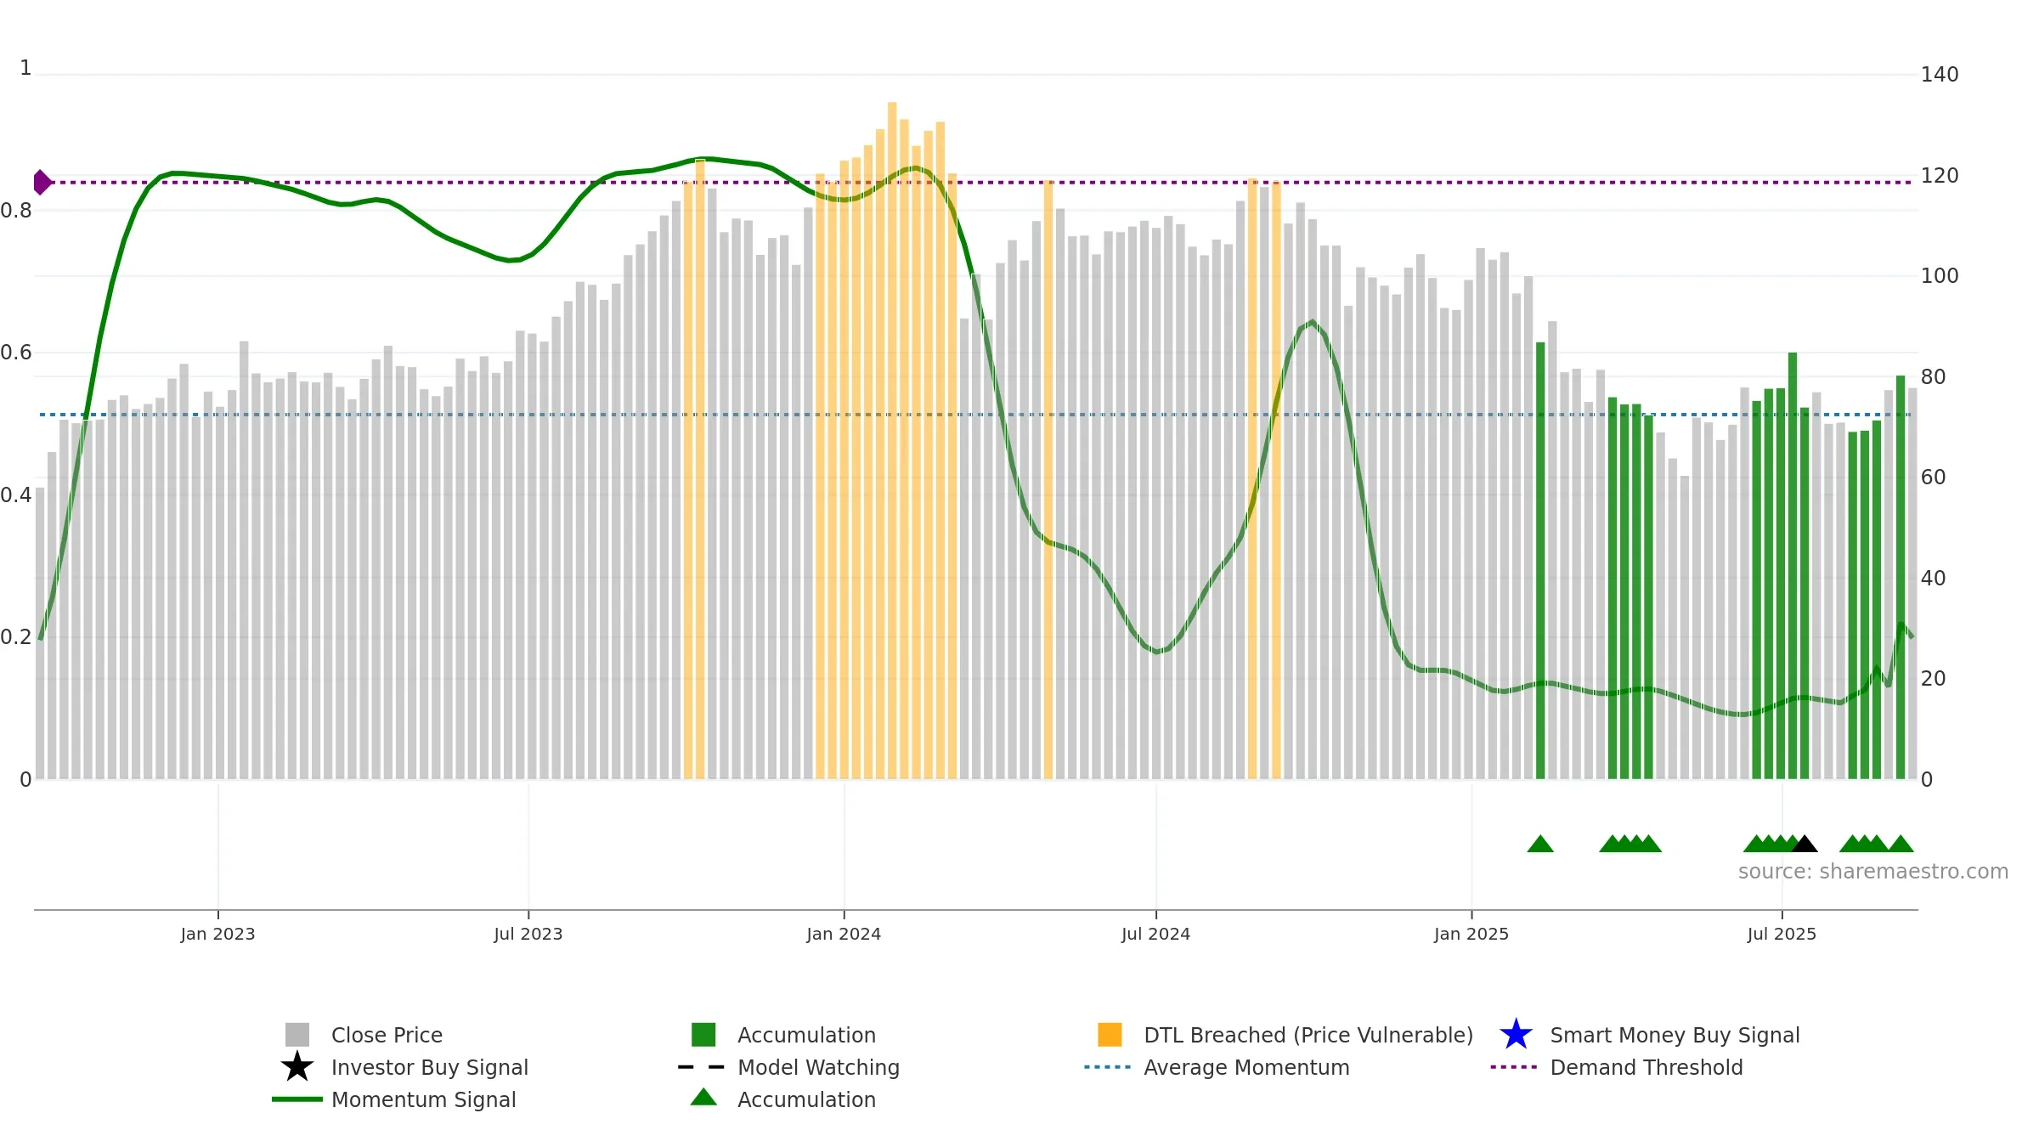Image resolution: width=2039 pixels, height=1147 pixels.
Task: Click the sharemaestro.com source text
Action: [x=1873, y=871]
